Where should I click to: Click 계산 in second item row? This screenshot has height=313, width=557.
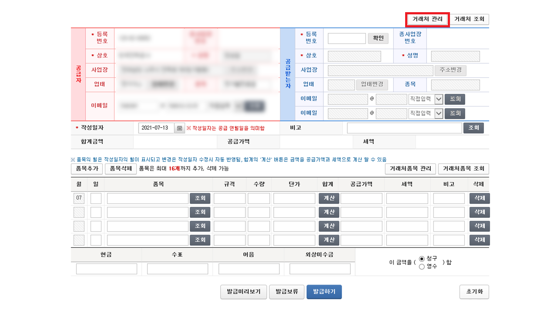point(329,212)
